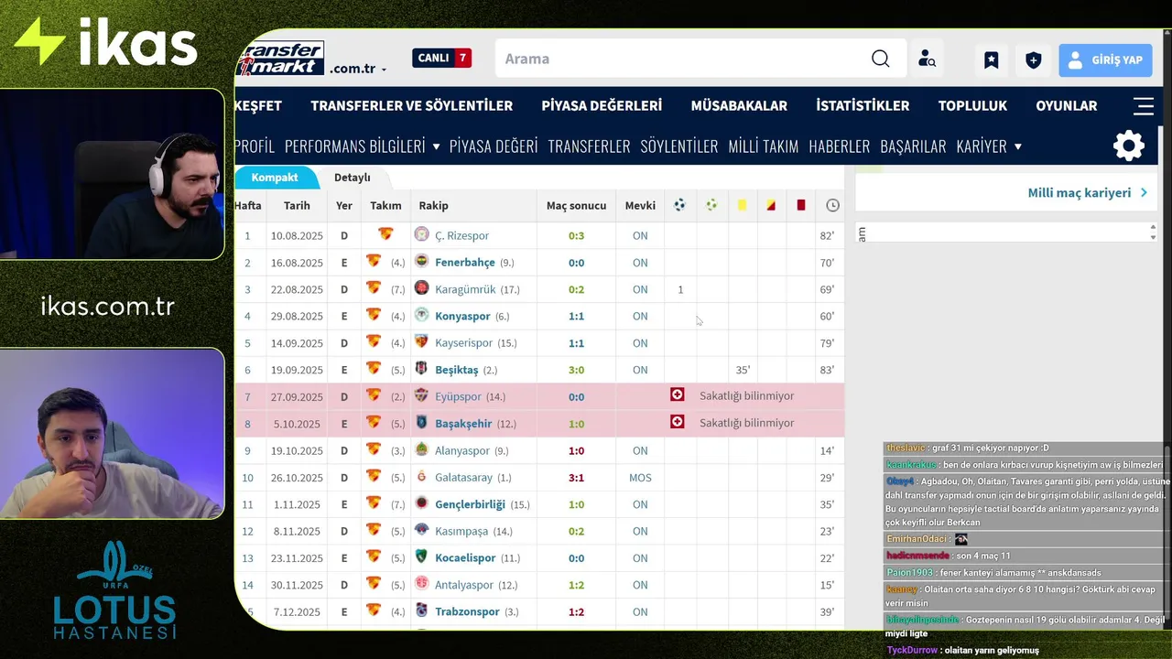
Task: Open the person search icon
Action: click(927, 59)
